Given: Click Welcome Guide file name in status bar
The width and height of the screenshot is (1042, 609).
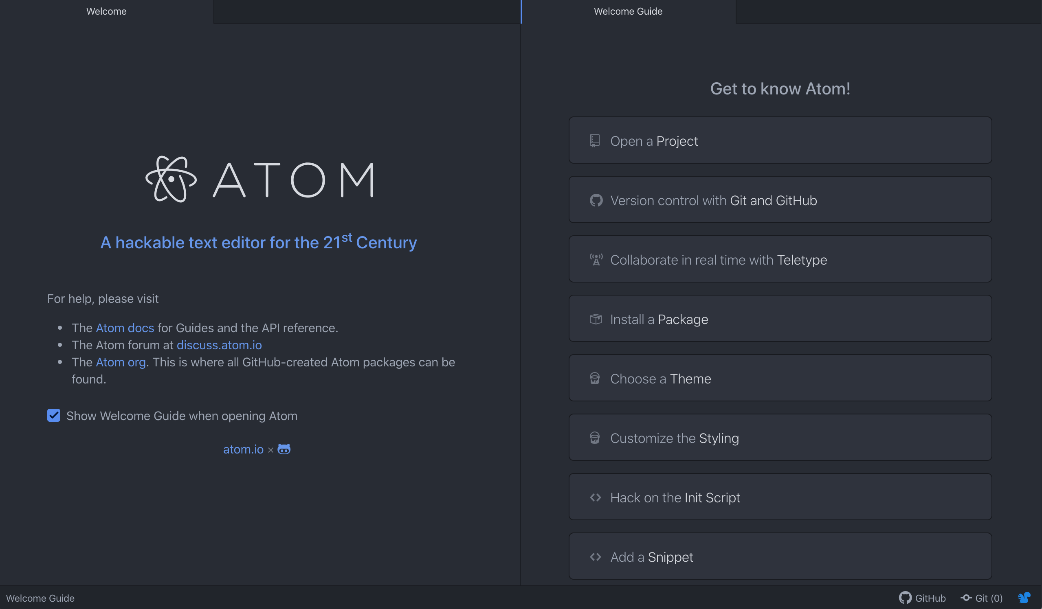Looking at the screenshot, I should click(40, 598).
